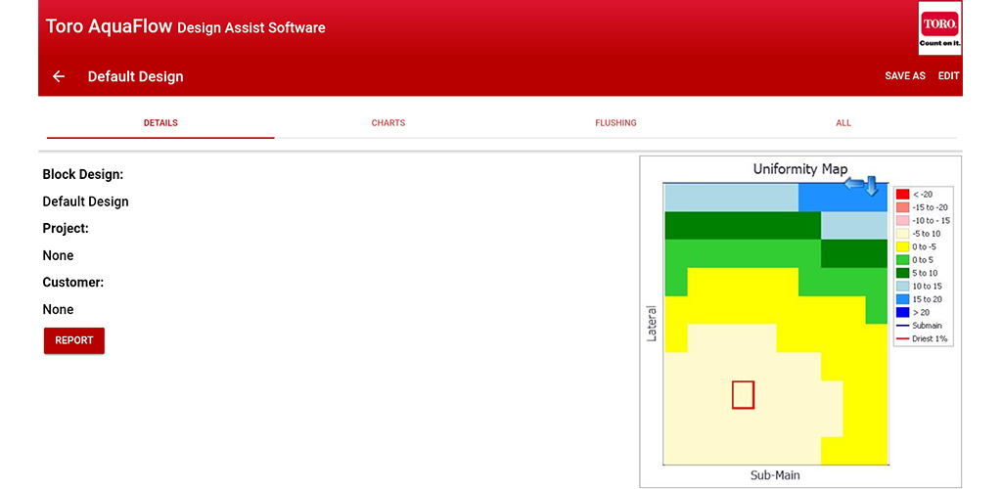Generate the REPORT
Screen dimensions: 1002x489
coord(74,340)
